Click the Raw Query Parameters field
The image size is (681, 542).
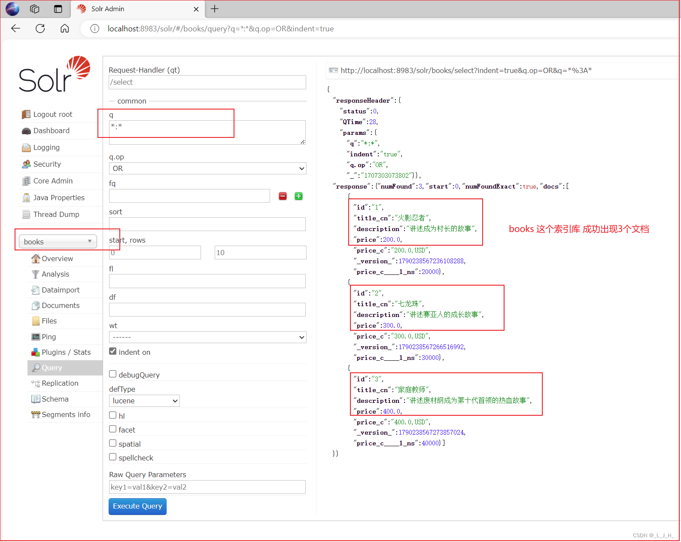[207, 487]
